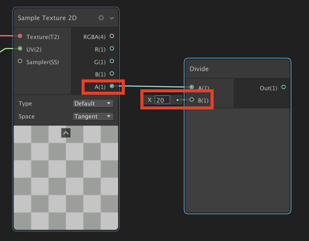This screenshot has height=241, width=309.
Task: Click the Divide node Out(1) output port
Action: 283,88
